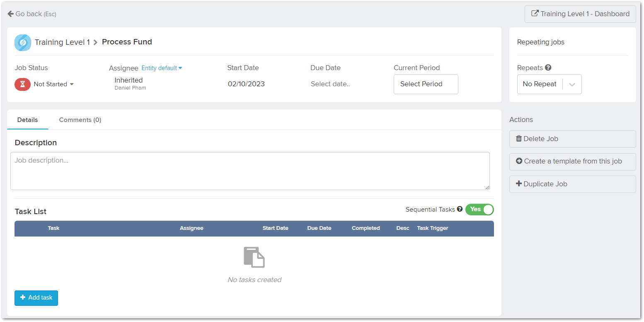The height and width of the screenshot is (322, 644).
Task: Click the Desc column header
Action: pyautogui.click(x=402, y=228)
